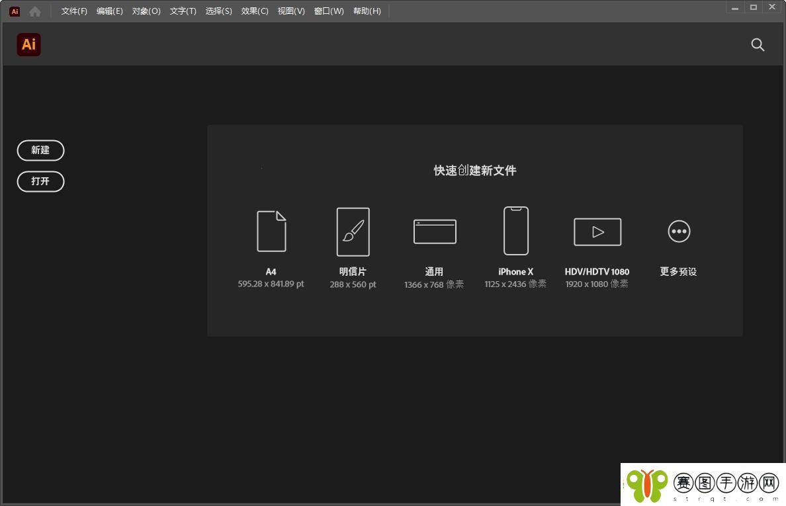Click the 1125 x 2436 像素 size text
The height and width of the screenshot is (506, 786).
[515, 284]
